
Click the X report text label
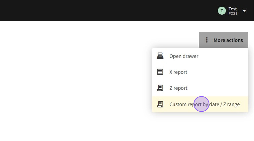pyautogui.click(x=178, y=72)
